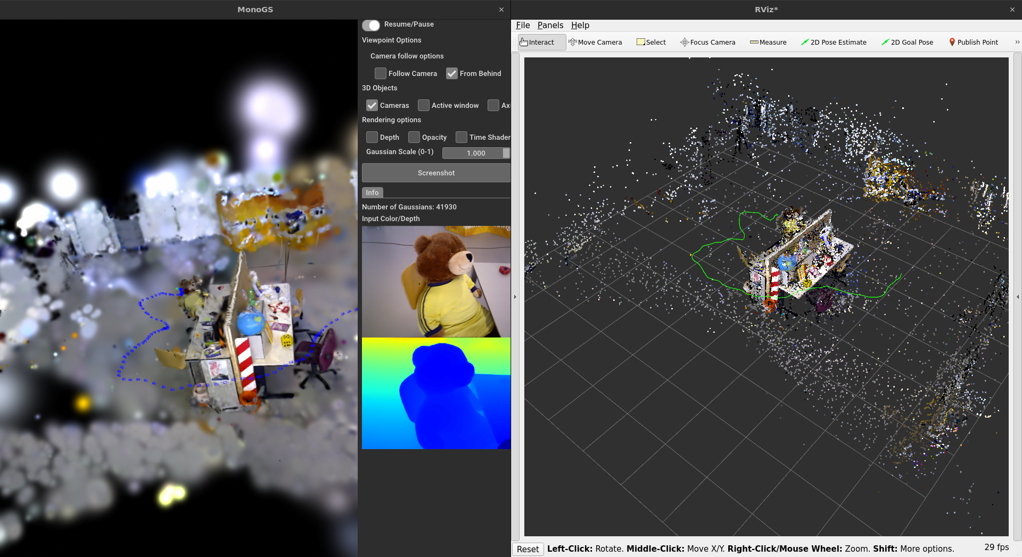Click the input depth map image
The image size is (1022, 557).
pos(436,393)
